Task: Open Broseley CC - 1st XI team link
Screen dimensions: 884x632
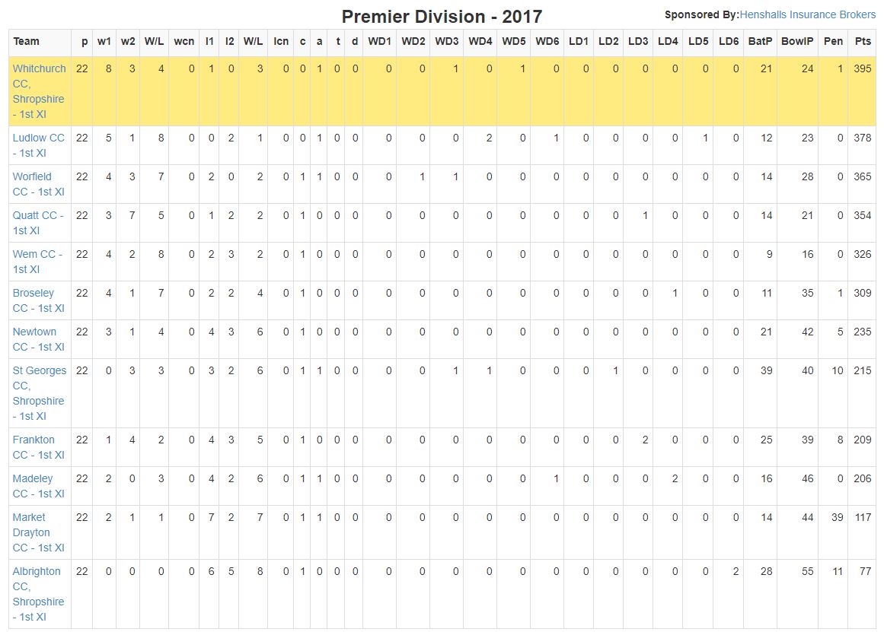Action: (x=39, y=301)
